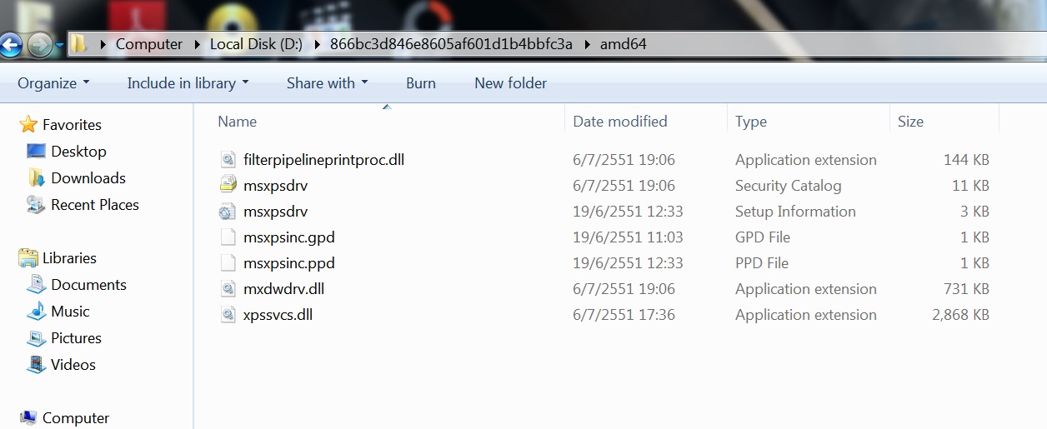1047x429 pixels.
Task: Click the Burn toolbar button
Action: pos(421,83)
